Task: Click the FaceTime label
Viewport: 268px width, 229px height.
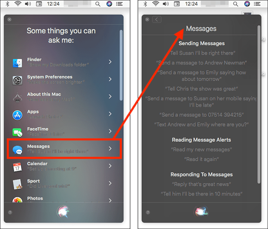Action: [x=38, y=129]
